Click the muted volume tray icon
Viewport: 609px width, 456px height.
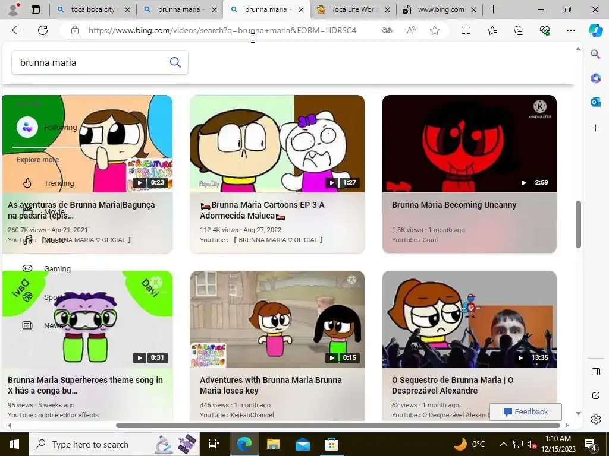pos(532,444)
